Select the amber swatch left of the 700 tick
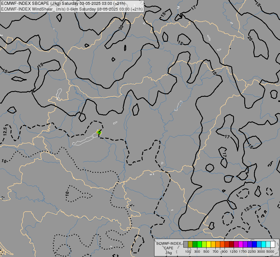This screenshot has height=257, width=280. 213,244
